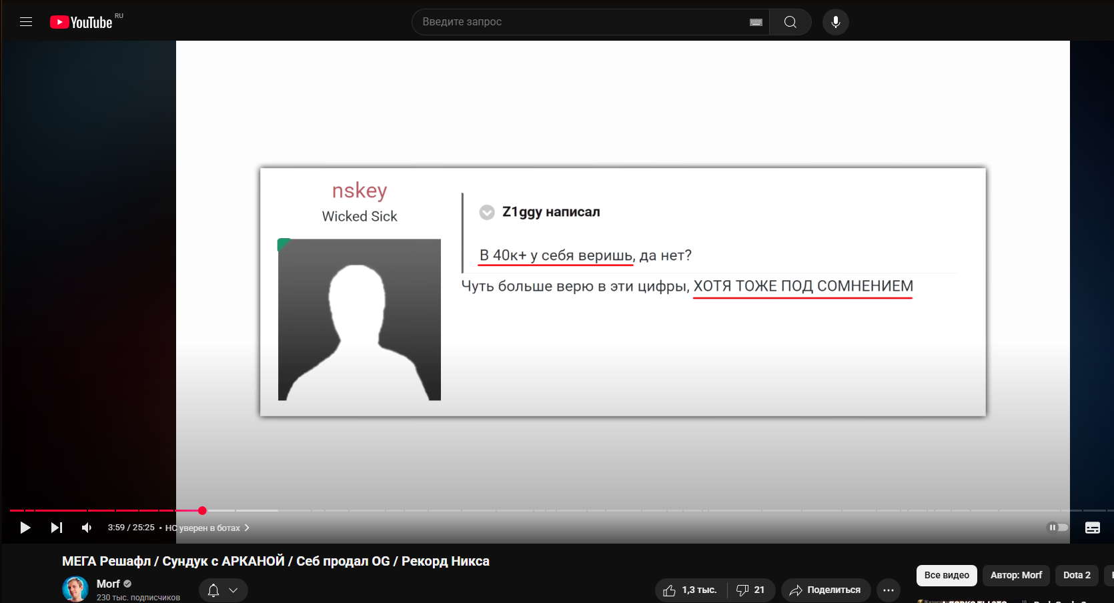Image resolution: width=1114 pixels, height=603 pixels.
Task: Start voice search with microphone
Action: coord(835,22)
